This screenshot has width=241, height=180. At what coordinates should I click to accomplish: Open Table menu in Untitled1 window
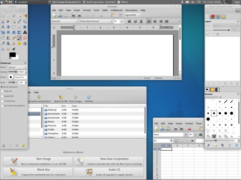pos(105,10)
